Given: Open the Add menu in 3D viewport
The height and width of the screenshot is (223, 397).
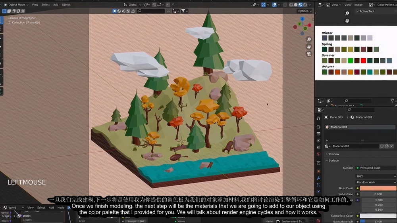Looking at the screenshot, I should [56, 4].
